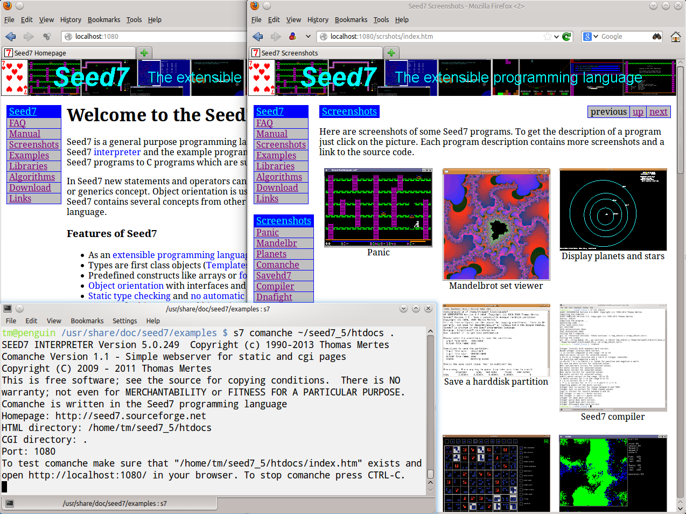Click the 'Homepage: http://seed7.sourceforge.net' terminal line
Screen dimensions: 686x514
pos(104,416)
